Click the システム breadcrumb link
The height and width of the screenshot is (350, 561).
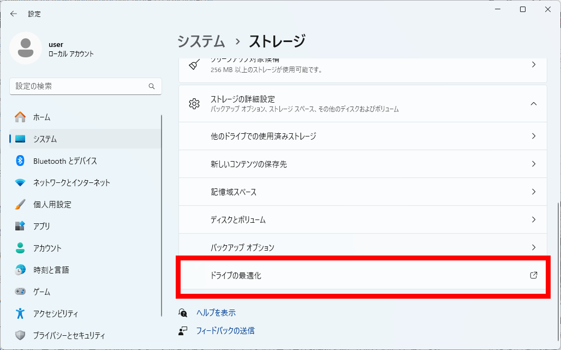201,41
